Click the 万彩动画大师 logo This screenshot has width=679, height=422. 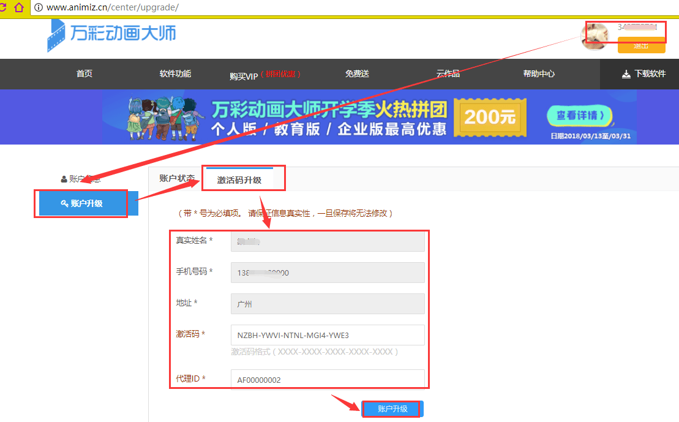[x=111, y=35]
